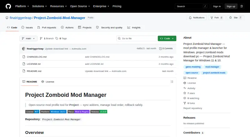Screen dimensions: 250x137
Task: Open commit hash 4a85c21
Action: pos(141,49)
